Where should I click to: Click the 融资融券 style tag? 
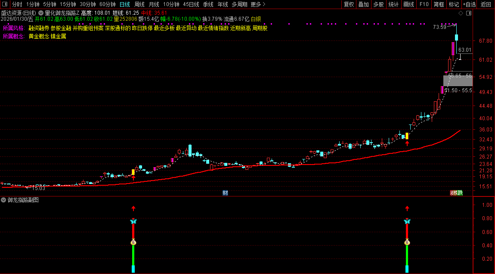(39, 28)
